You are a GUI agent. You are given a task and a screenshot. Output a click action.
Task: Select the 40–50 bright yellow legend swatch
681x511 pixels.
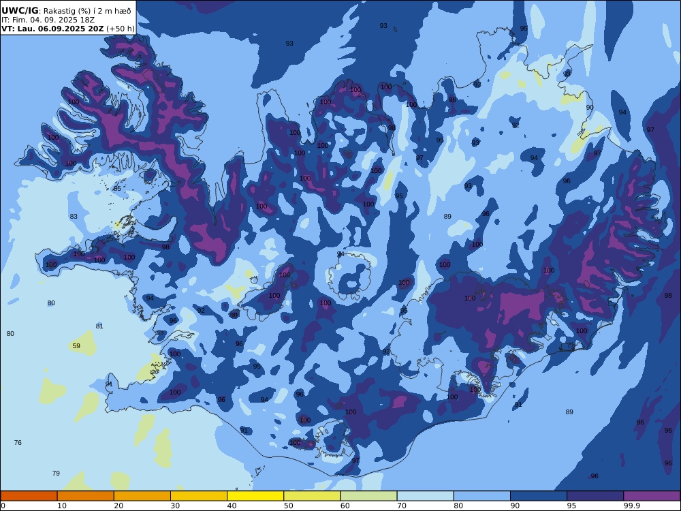pos(255,496)
